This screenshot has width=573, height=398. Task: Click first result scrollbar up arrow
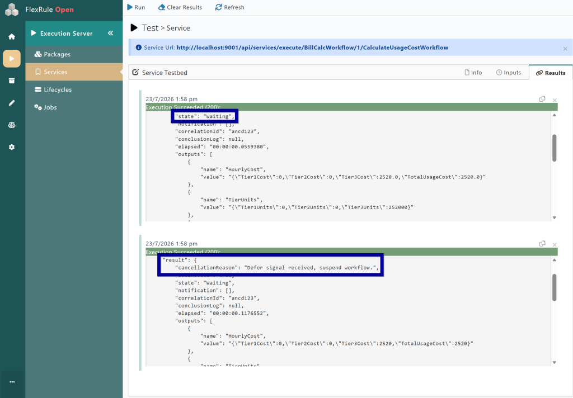555,115
